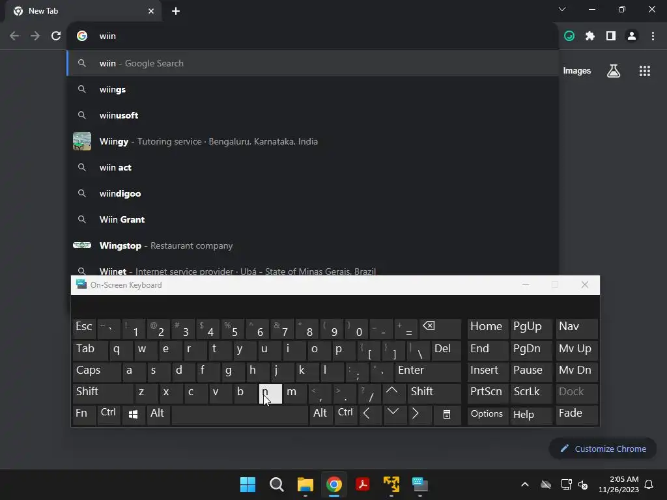
Task: Select the 'wiin act' suggestion
Action: pos(313,167)
